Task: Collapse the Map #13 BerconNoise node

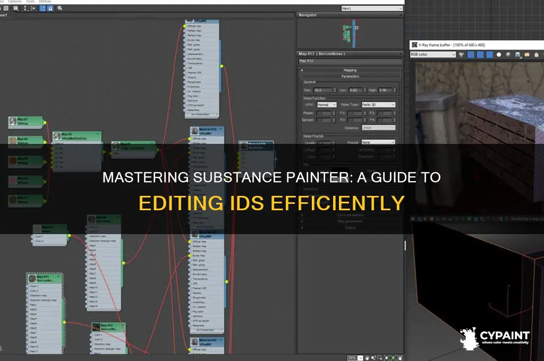Action: tap(59, 277)
